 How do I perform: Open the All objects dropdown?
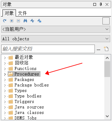pos(56,39)
